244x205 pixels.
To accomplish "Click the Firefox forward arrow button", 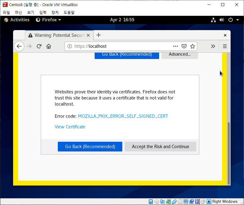I will pyautogui.click(x=29, y=46).
